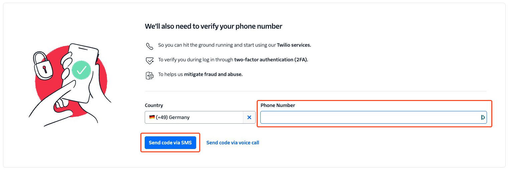Click the door lock icon beside fraud text

coord(149,75)
